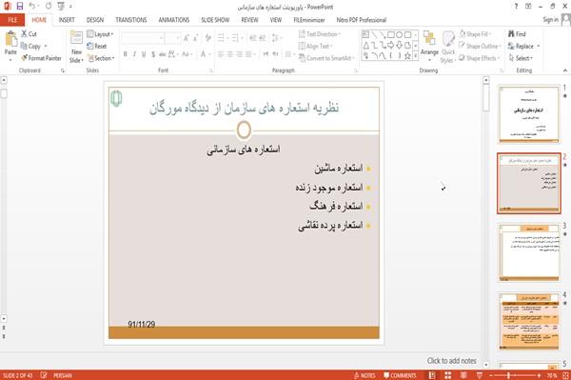
Task: Switch to the INSERT tab
Action: point(67,20)
